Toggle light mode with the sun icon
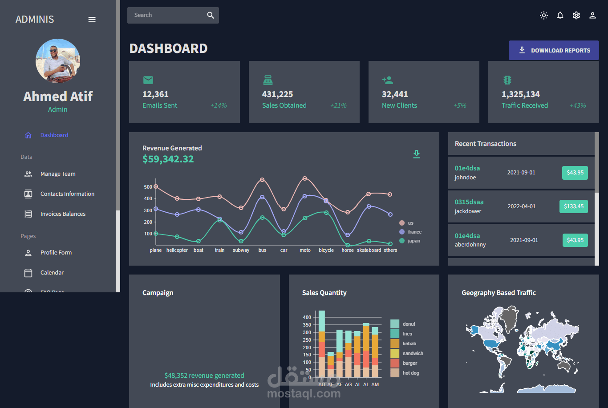This screenshot has height=408, width=608. tap(544, 15)
